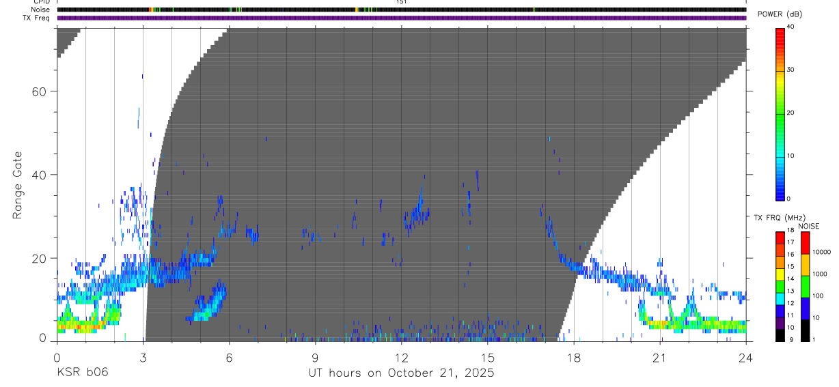
Task: Click the 6 tick on UT hours axis
Action: pos(230,357)
